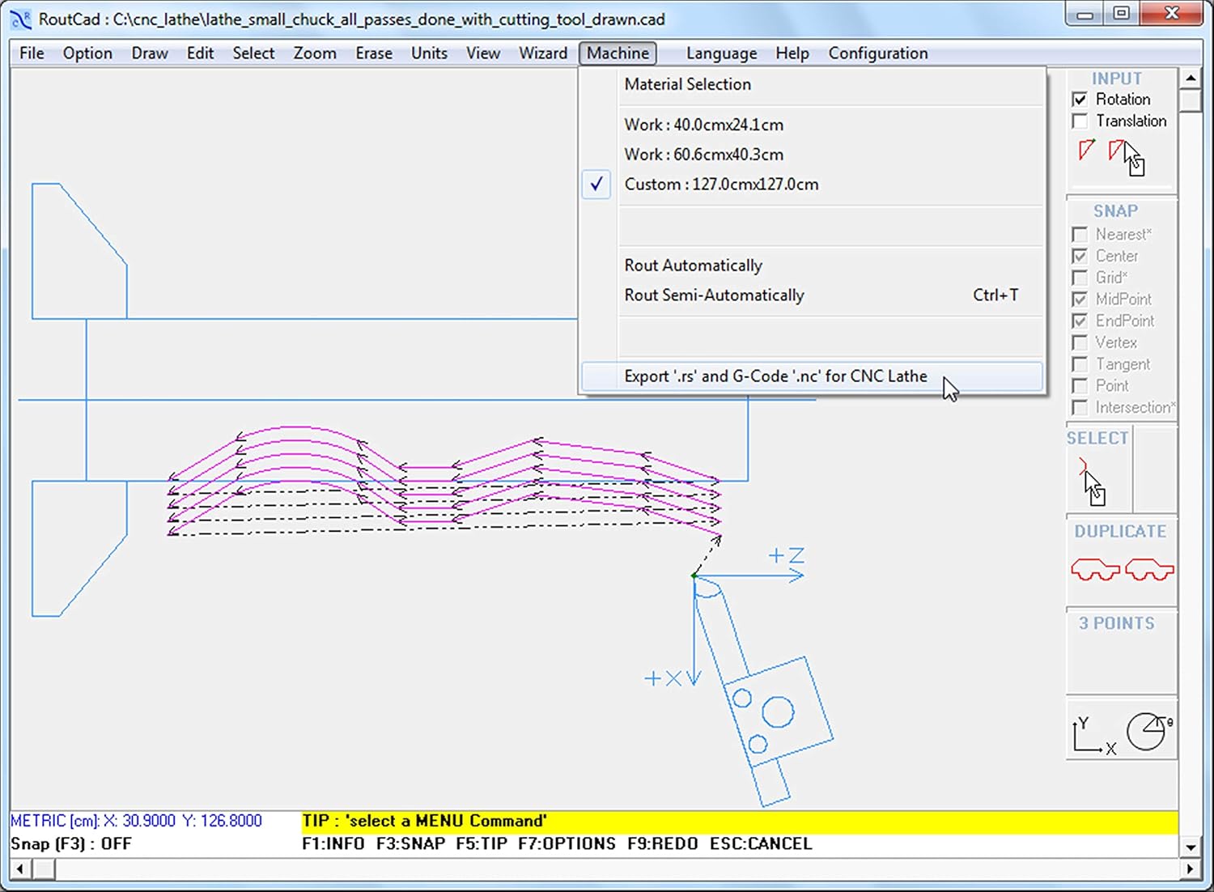This screenshot has height=892, width=1214.
Task: Enable Grid snap checkbox
Action: pos(1080,278)
